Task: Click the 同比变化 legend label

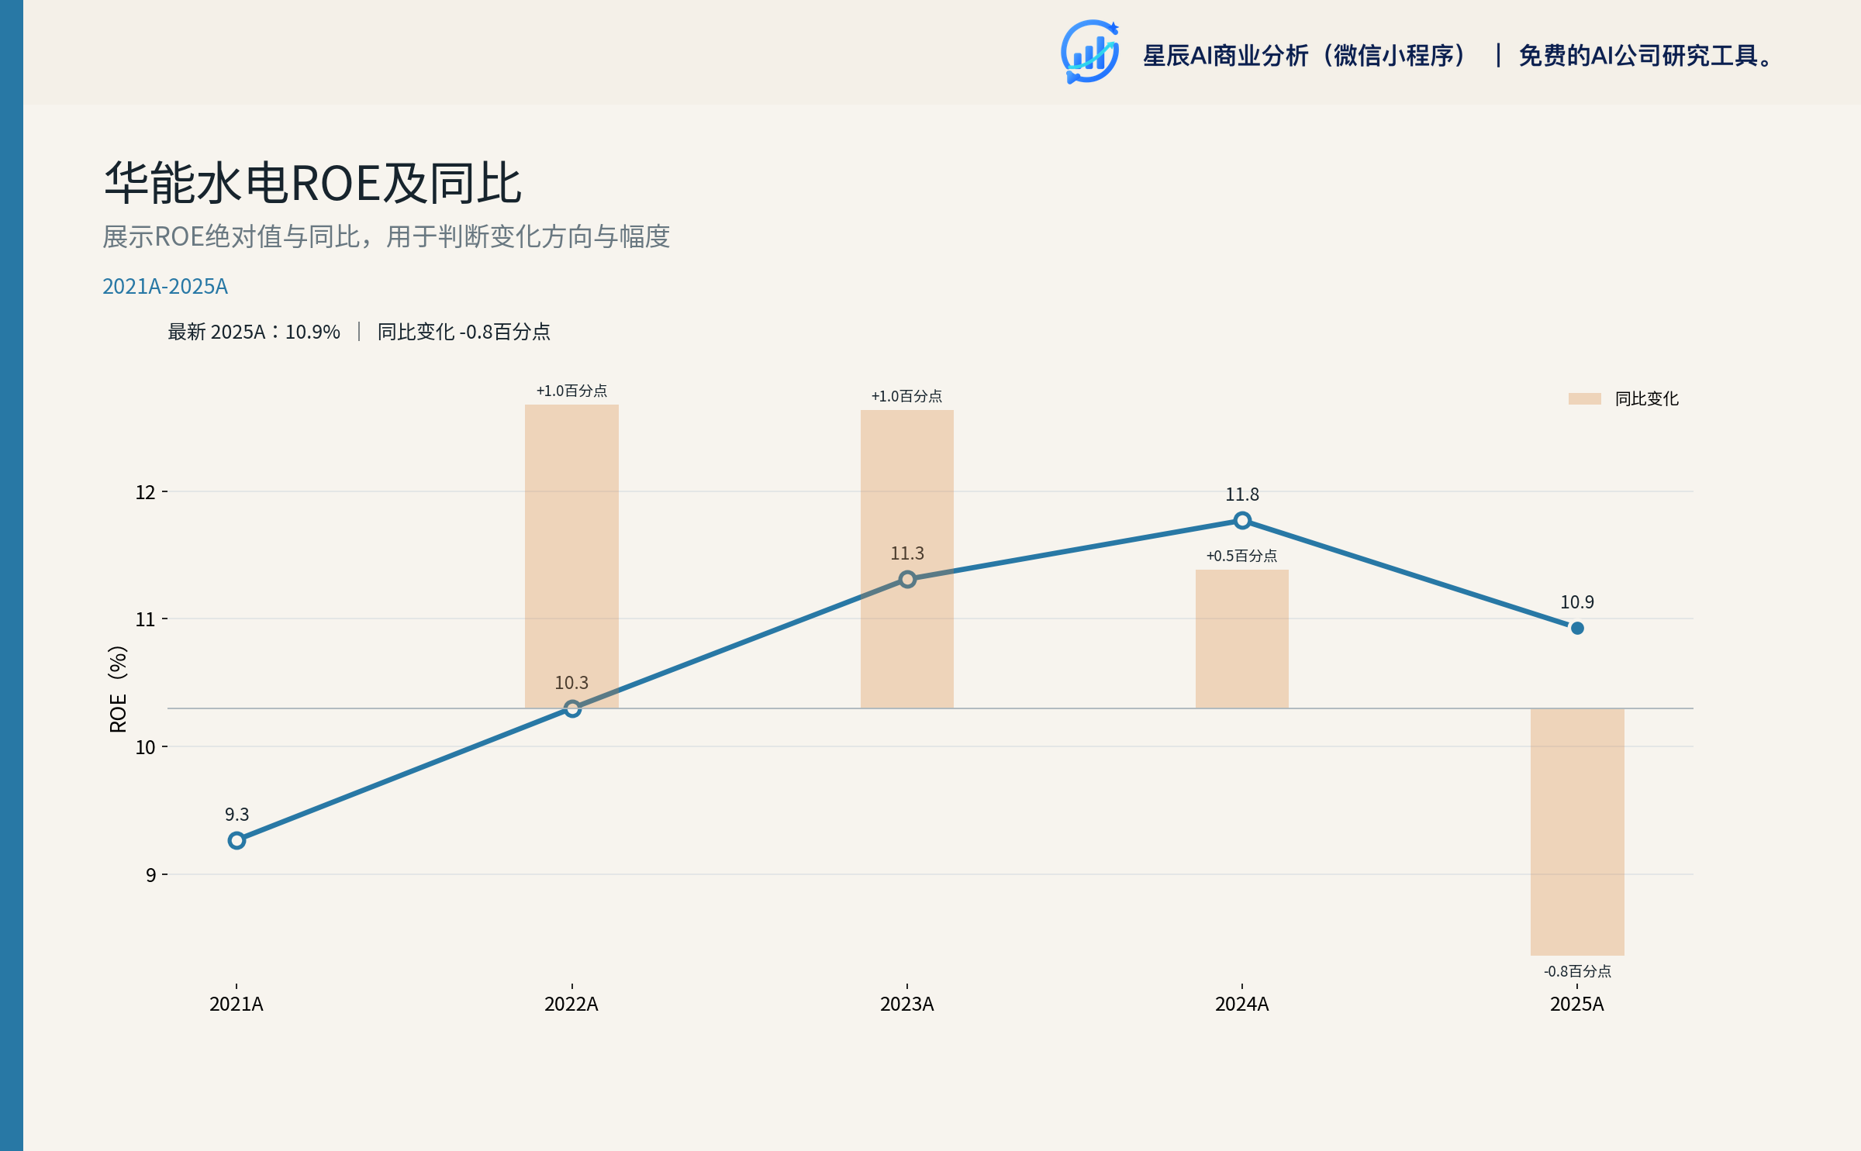Action: pos(1646,398)
